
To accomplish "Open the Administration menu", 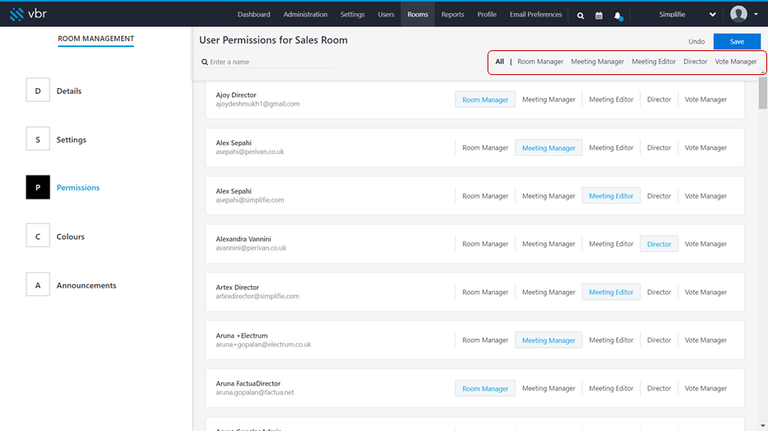I will 305,14.
